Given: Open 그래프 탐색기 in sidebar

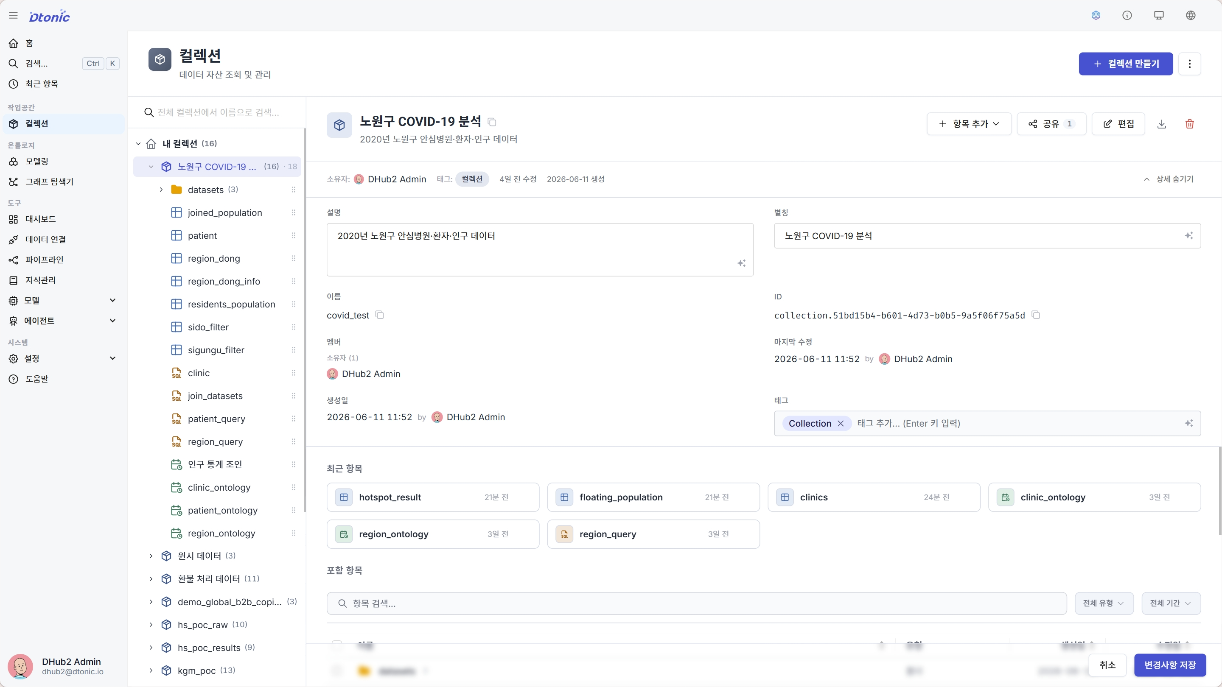Looking at the screenshot, I should (x=64, y=182).
